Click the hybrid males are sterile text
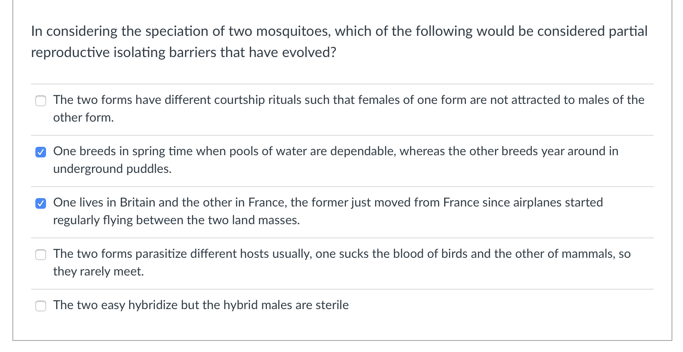This screenshot has width=683, height=352. coord(200,305)
